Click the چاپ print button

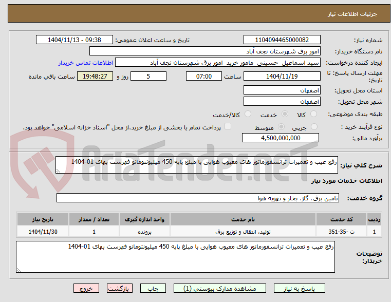click(153, 288)
